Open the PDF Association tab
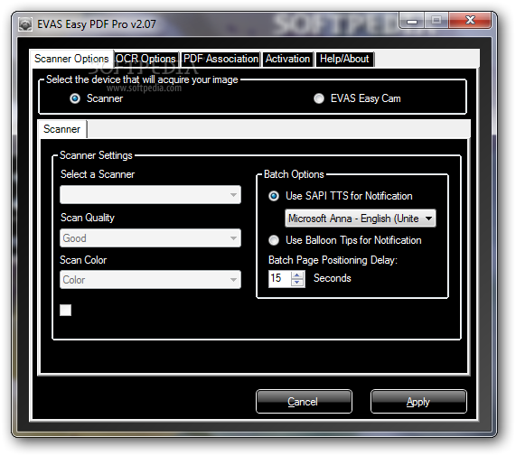This screenshot has height=456, width=516. pos(220,60)
